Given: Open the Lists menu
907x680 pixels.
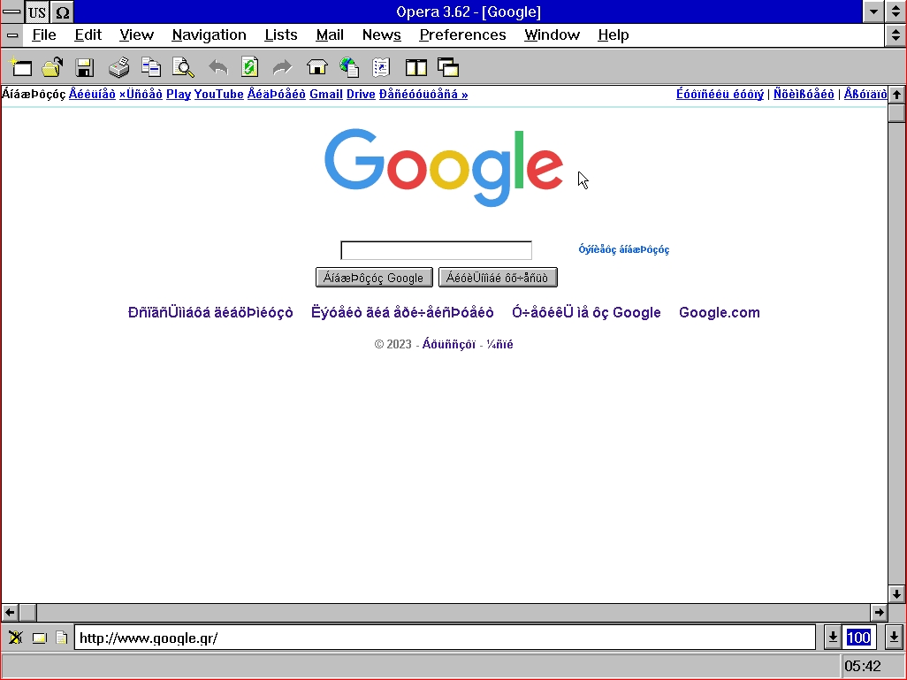Looking at the screenshot, I should pos(280,35).
